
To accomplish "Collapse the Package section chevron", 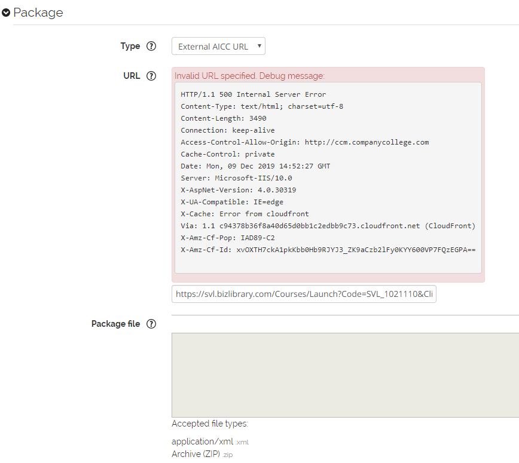I will [6, 13].
